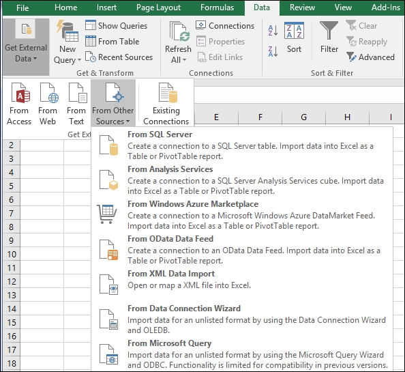
Task: Click the Refresh All icon
Action: [x=180, y=32]
